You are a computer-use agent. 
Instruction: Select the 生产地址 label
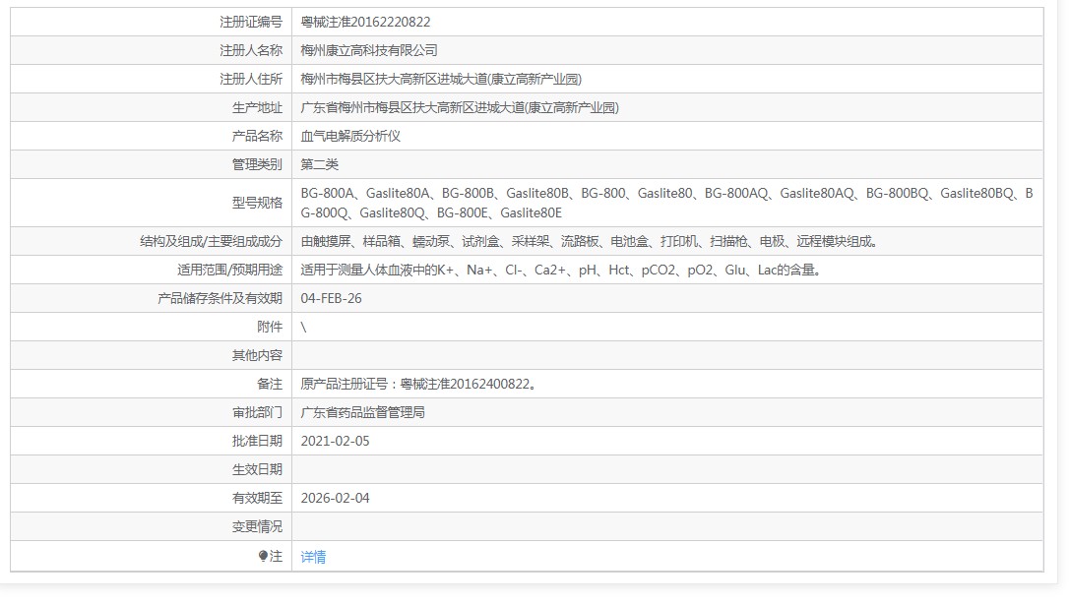point(257,107)
